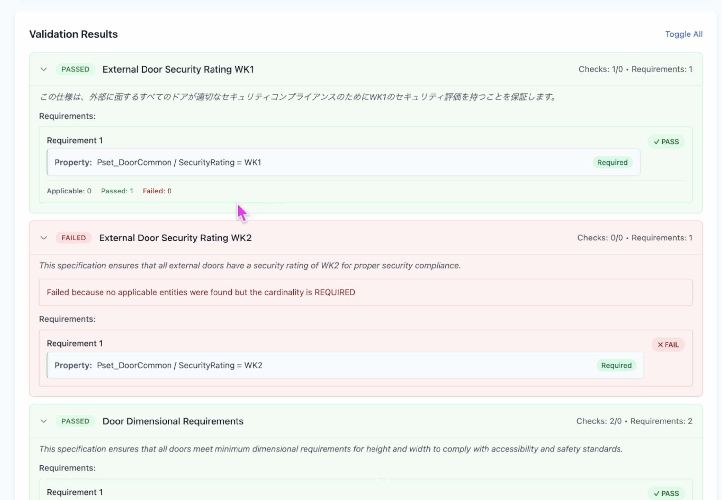Collapse the External Door Security Rating WK1 section
The width and height of the screenshot is (722, 500).
pyautogui.click(x=44, y=69)
